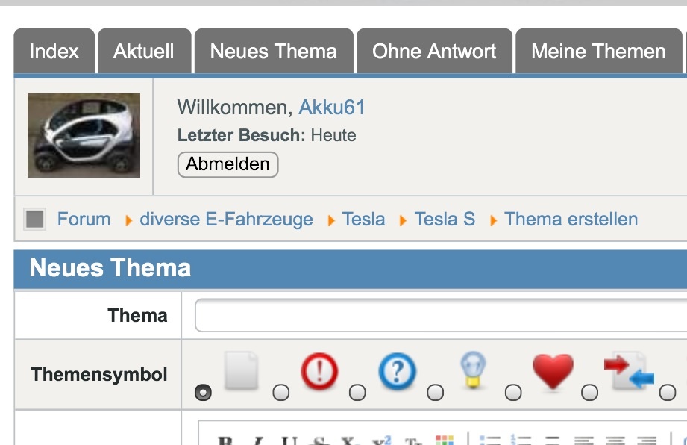Click the user avatar car thumbnail
687x445 pixels.
pos(84,135)
